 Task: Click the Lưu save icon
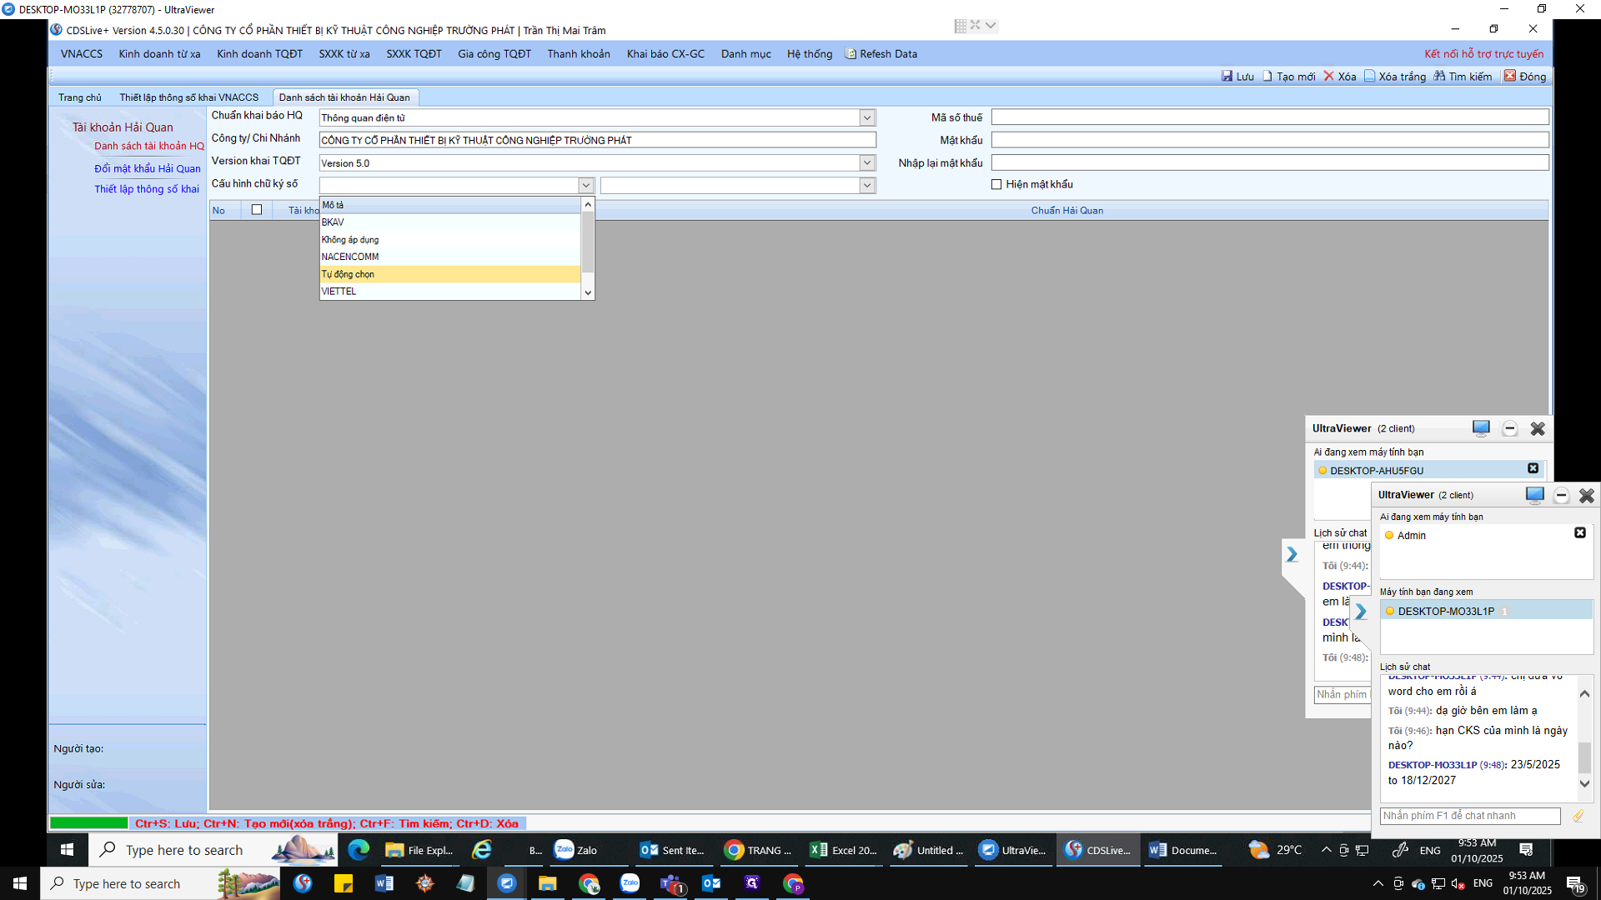click(1227, 76)
